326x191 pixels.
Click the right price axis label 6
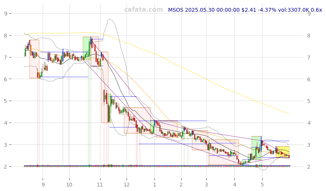309,79
